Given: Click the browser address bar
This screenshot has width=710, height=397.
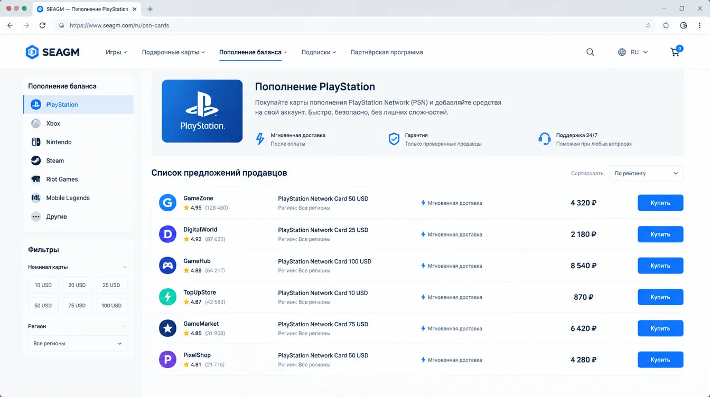Looking at the screenshot, I should 354,25.
